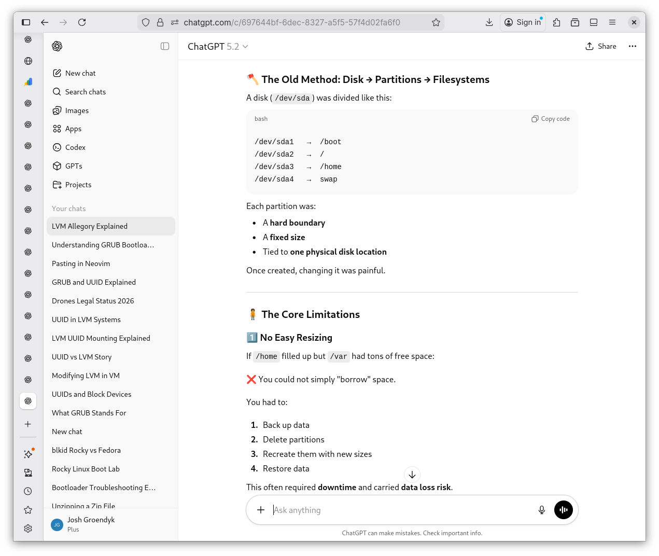
Task: Start a New chat from sidebar
Action: click(x=80, y=73)
